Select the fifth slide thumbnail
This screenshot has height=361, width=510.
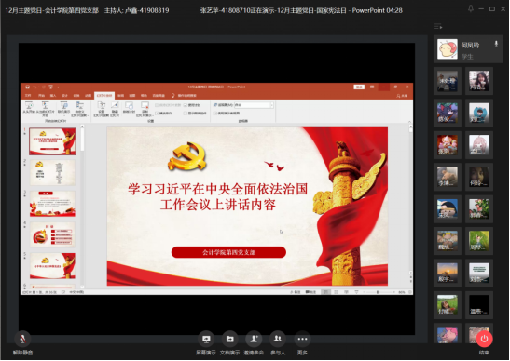tap(52, 266)
